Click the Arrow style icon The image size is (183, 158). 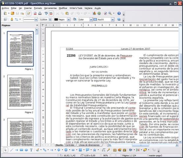[16, 19]
